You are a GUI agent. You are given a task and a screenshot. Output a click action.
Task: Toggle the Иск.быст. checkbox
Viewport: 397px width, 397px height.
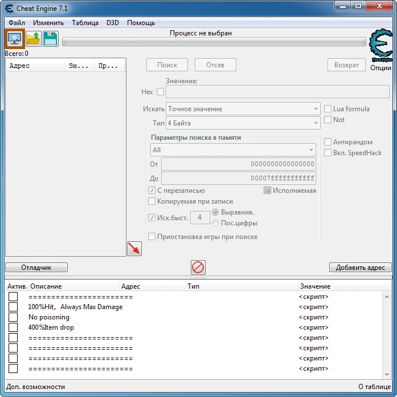pyautogui.click(x=152, y=217)
